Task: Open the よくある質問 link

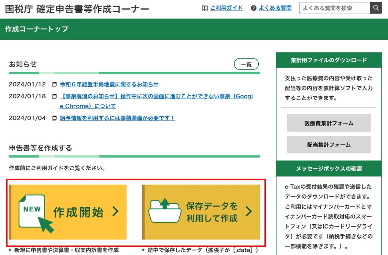Action: tap(275, 8)
